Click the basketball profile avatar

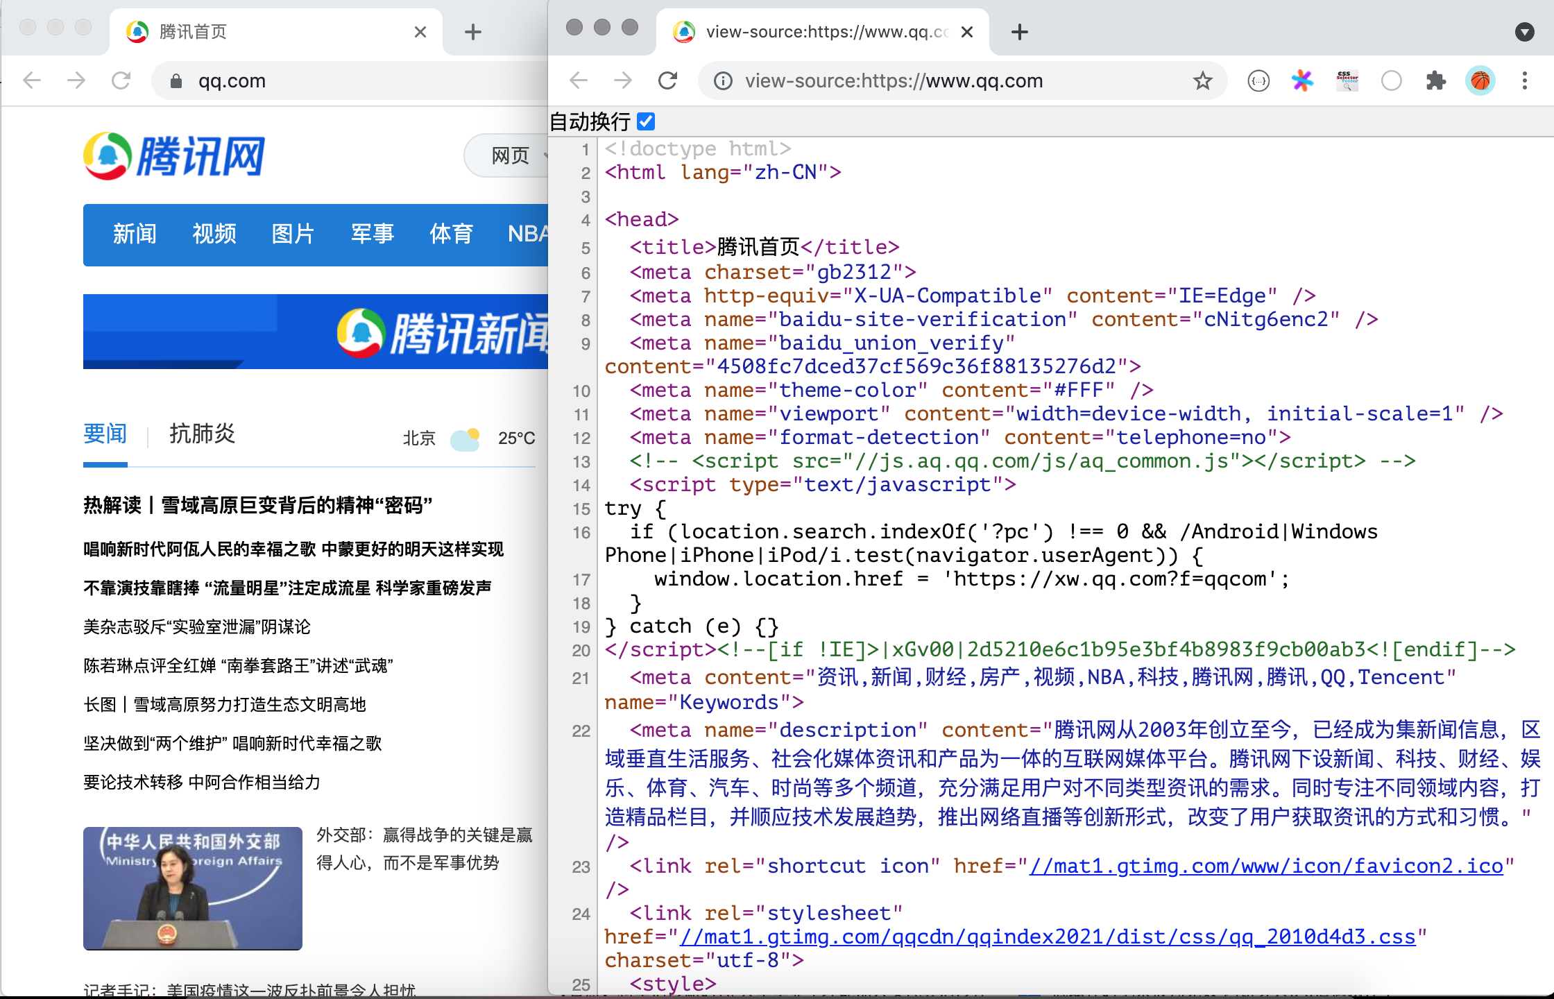click(1480, 81)
